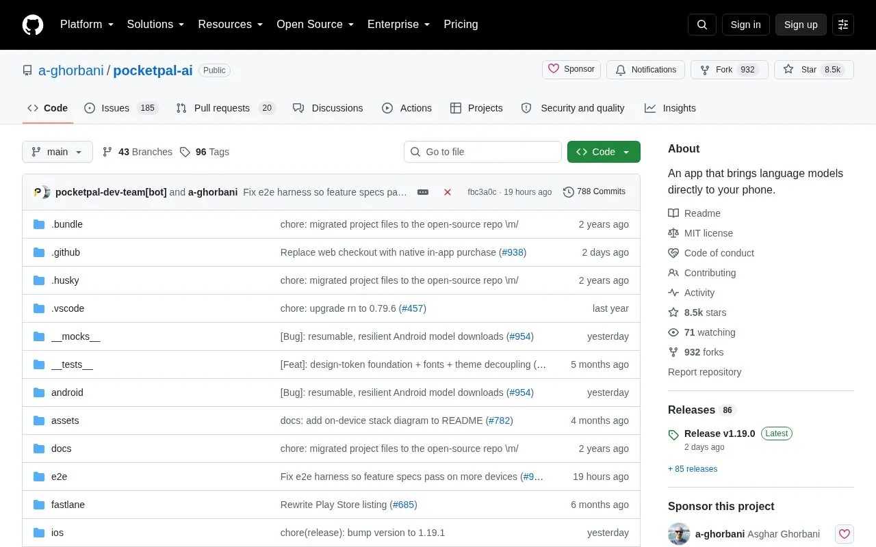The image size is (876, 547).
Task: Open the green Code dropdown button
Action: 604,152
